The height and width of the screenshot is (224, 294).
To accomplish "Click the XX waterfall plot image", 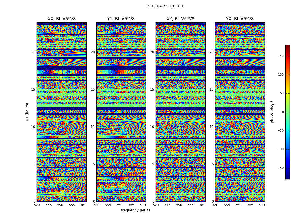I will 62,112.
